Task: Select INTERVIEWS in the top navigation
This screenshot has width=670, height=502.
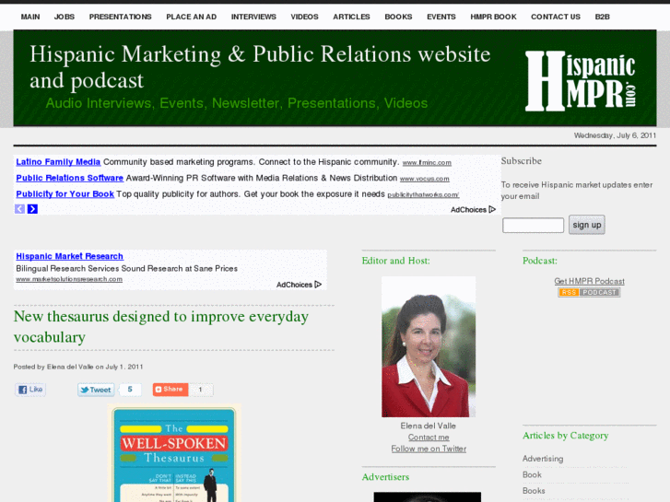Action: coord(253,17)
